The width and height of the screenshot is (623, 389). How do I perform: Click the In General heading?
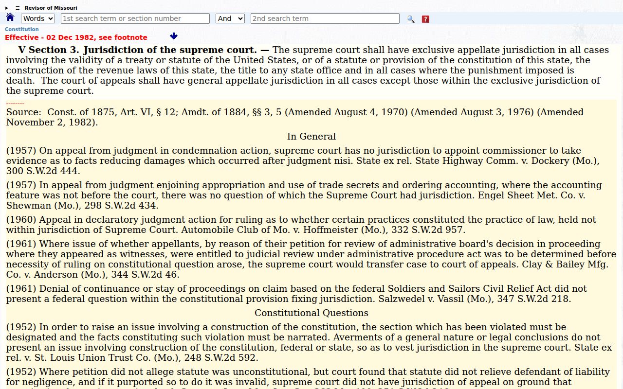click(x=311, y=137)
